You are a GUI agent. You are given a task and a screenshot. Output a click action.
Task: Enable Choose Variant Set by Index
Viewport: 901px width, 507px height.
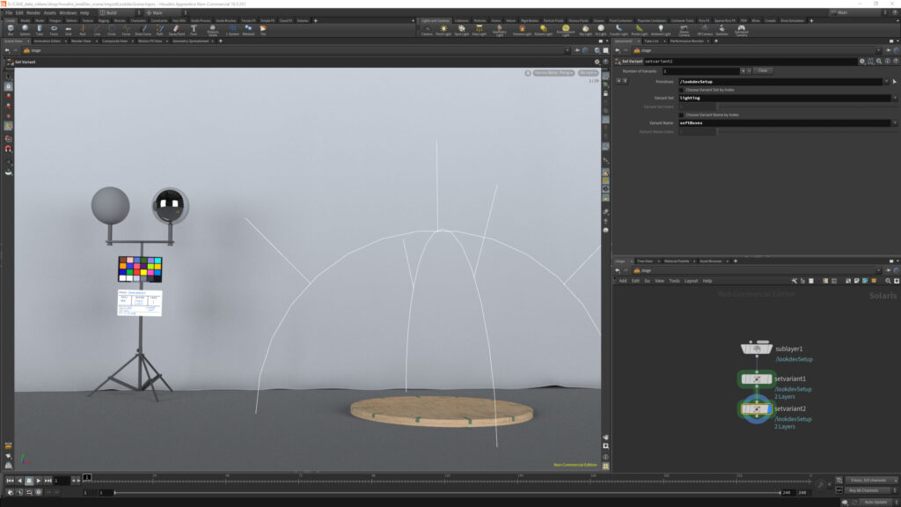[681, 90]
